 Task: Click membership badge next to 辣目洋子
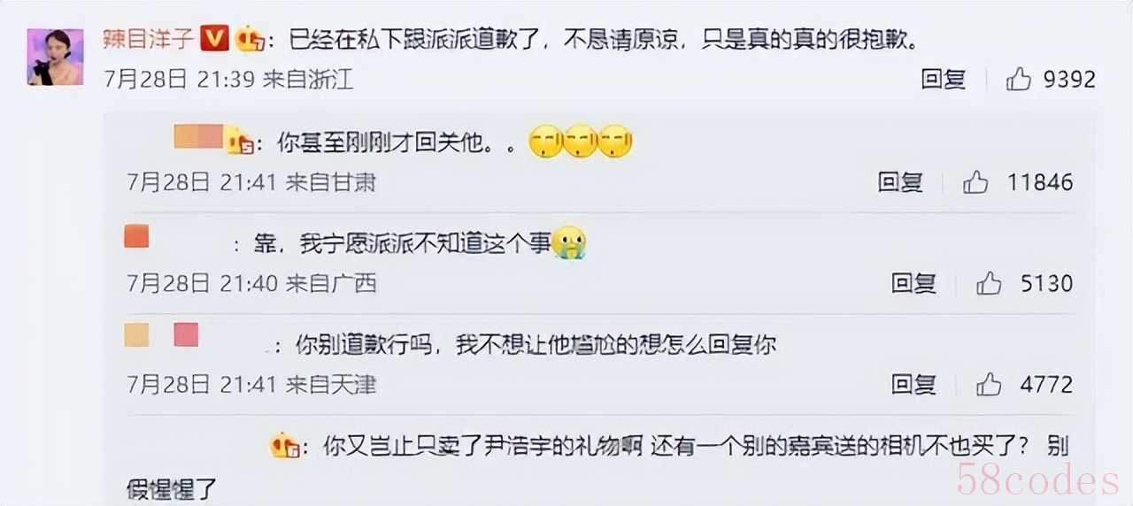point(249,40)
